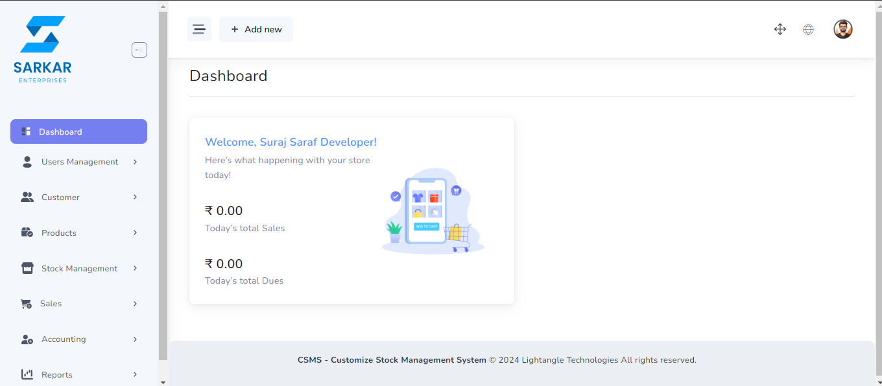Image resolution: width=882 pixels, height=386 pixels.
Task: Click the Users Management person icon
Action: click(x=27, y=162)
